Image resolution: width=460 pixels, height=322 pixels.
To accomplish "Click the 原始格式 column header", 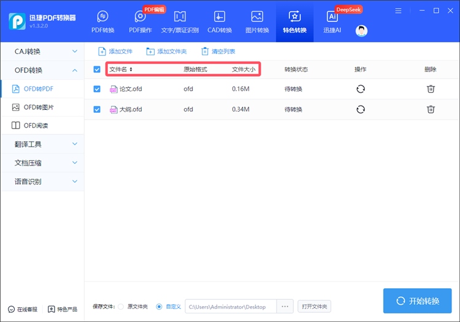I will [x=196, y=69].
